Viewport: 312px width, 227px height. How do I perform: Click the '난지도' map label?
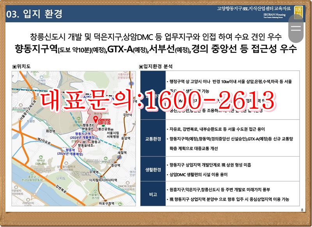pyautogui.click(x=61, y=179)
